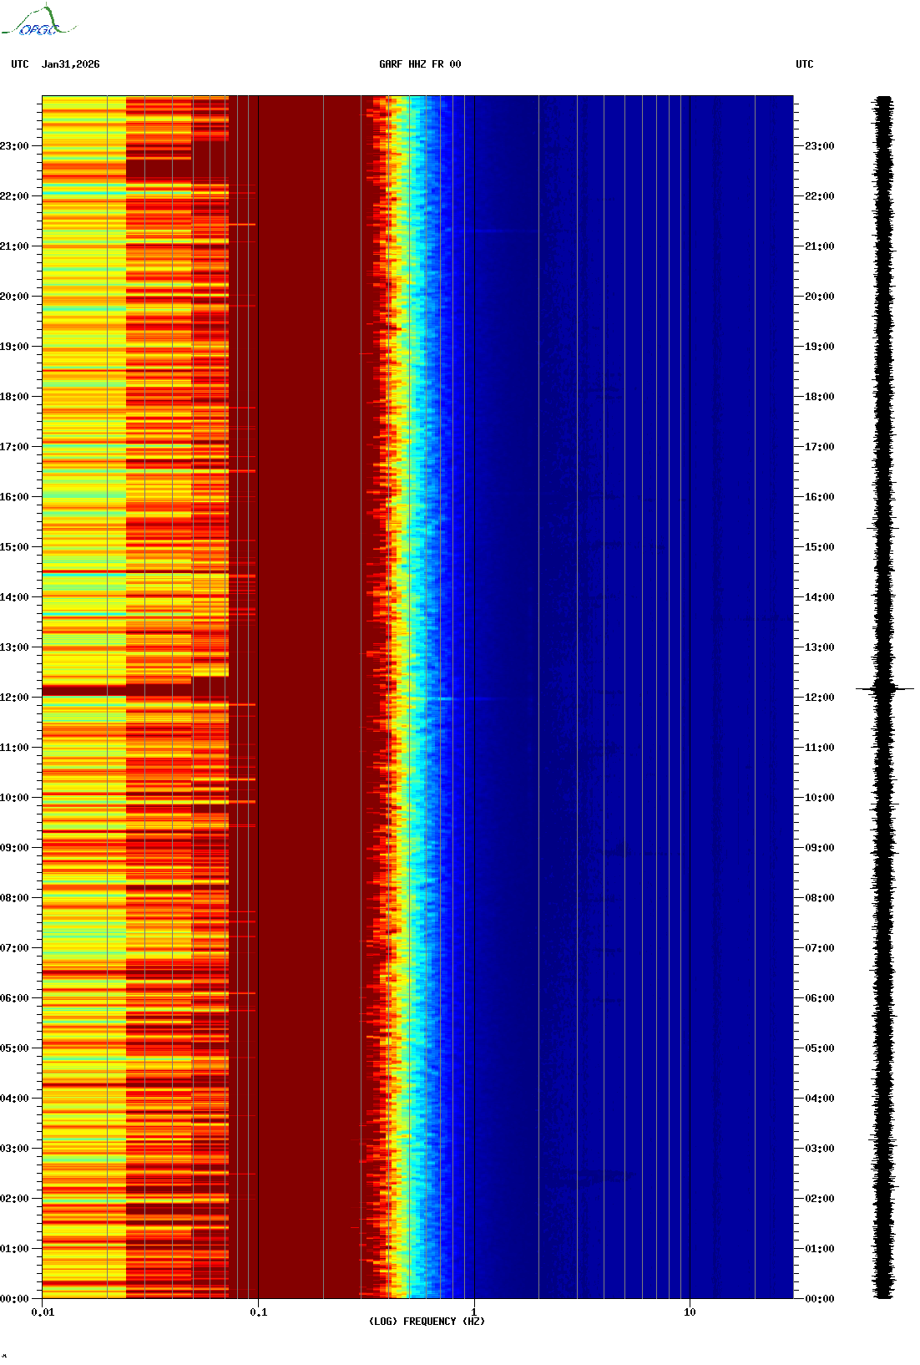Click the UTC label beside the date
Screen dimensions: 920x1365
click(20, 64)
